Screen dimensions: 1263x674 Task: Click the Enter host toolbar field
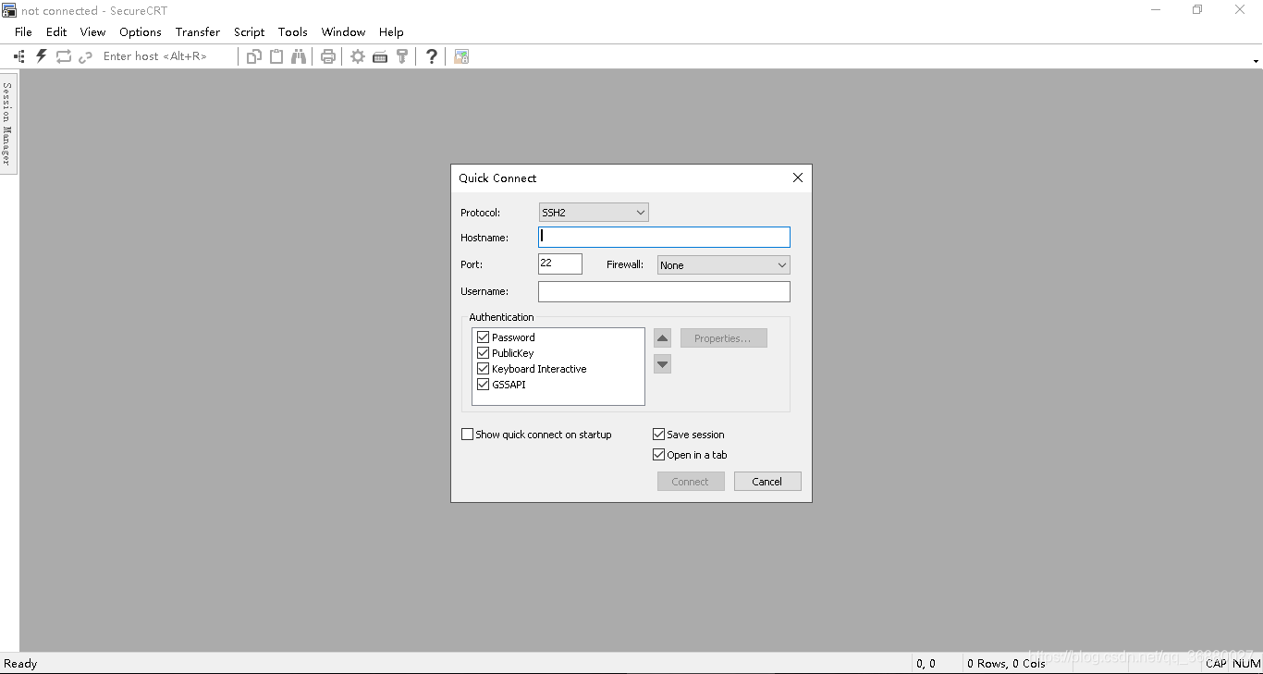click(x=166, y=56)
